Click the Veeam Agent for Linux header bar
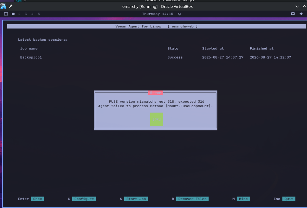Screen dimensions: 307x208 click(x=157, y=27)
